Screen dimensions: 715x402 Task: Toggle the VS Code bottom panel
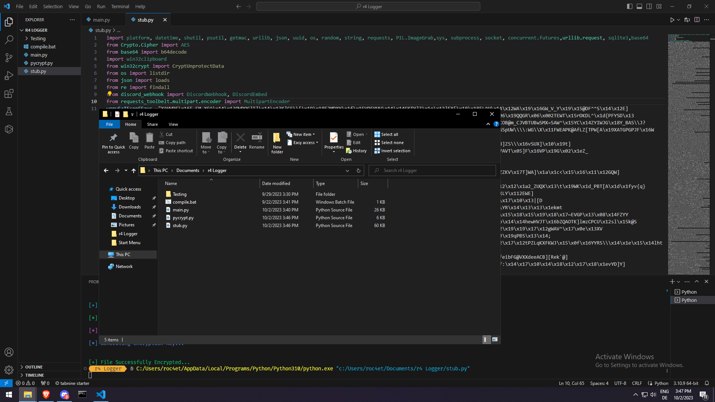tap(639, 6)
